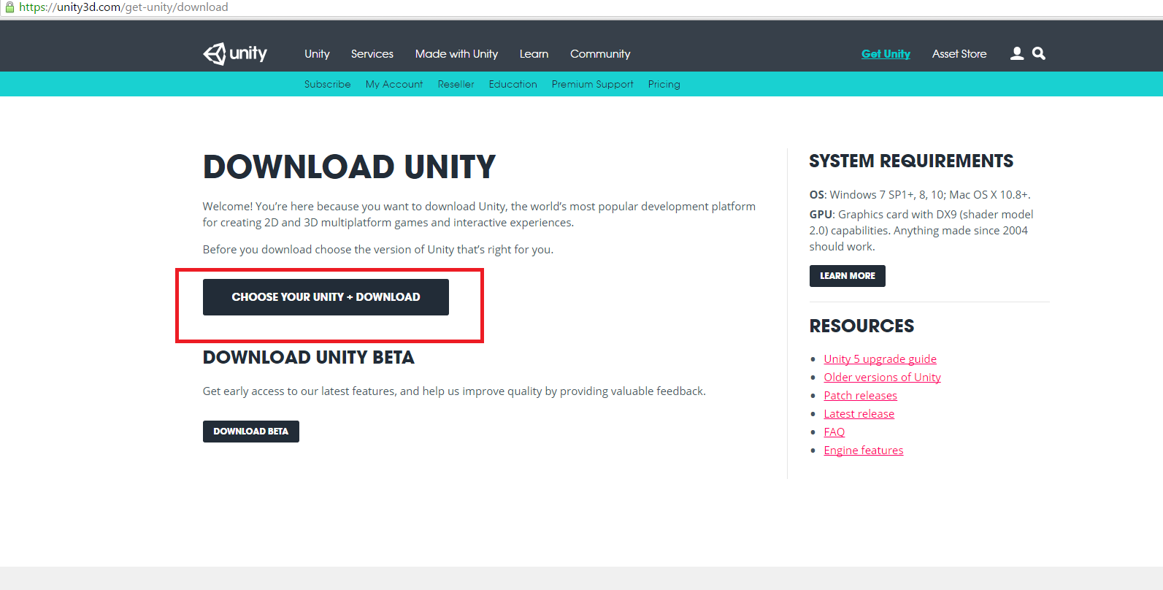This screenshot has width=1163, height=590.
Task: Open the user account icon
Action: [1016, 53]
